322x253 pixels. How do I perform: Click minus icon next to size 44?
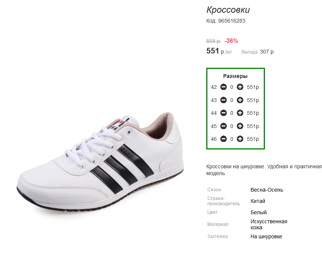[x=223, y=113]
